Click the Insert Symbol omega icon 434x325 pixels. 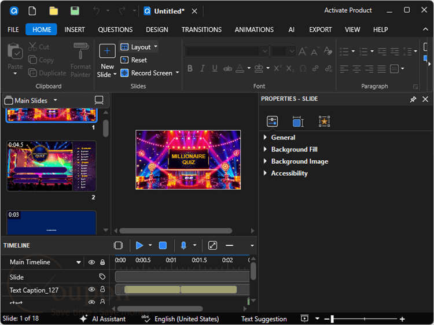click(303, 68)
